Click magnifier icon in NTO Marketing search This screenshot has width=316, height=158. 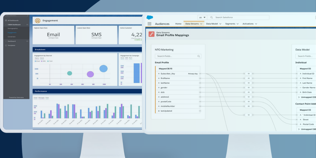199,56
